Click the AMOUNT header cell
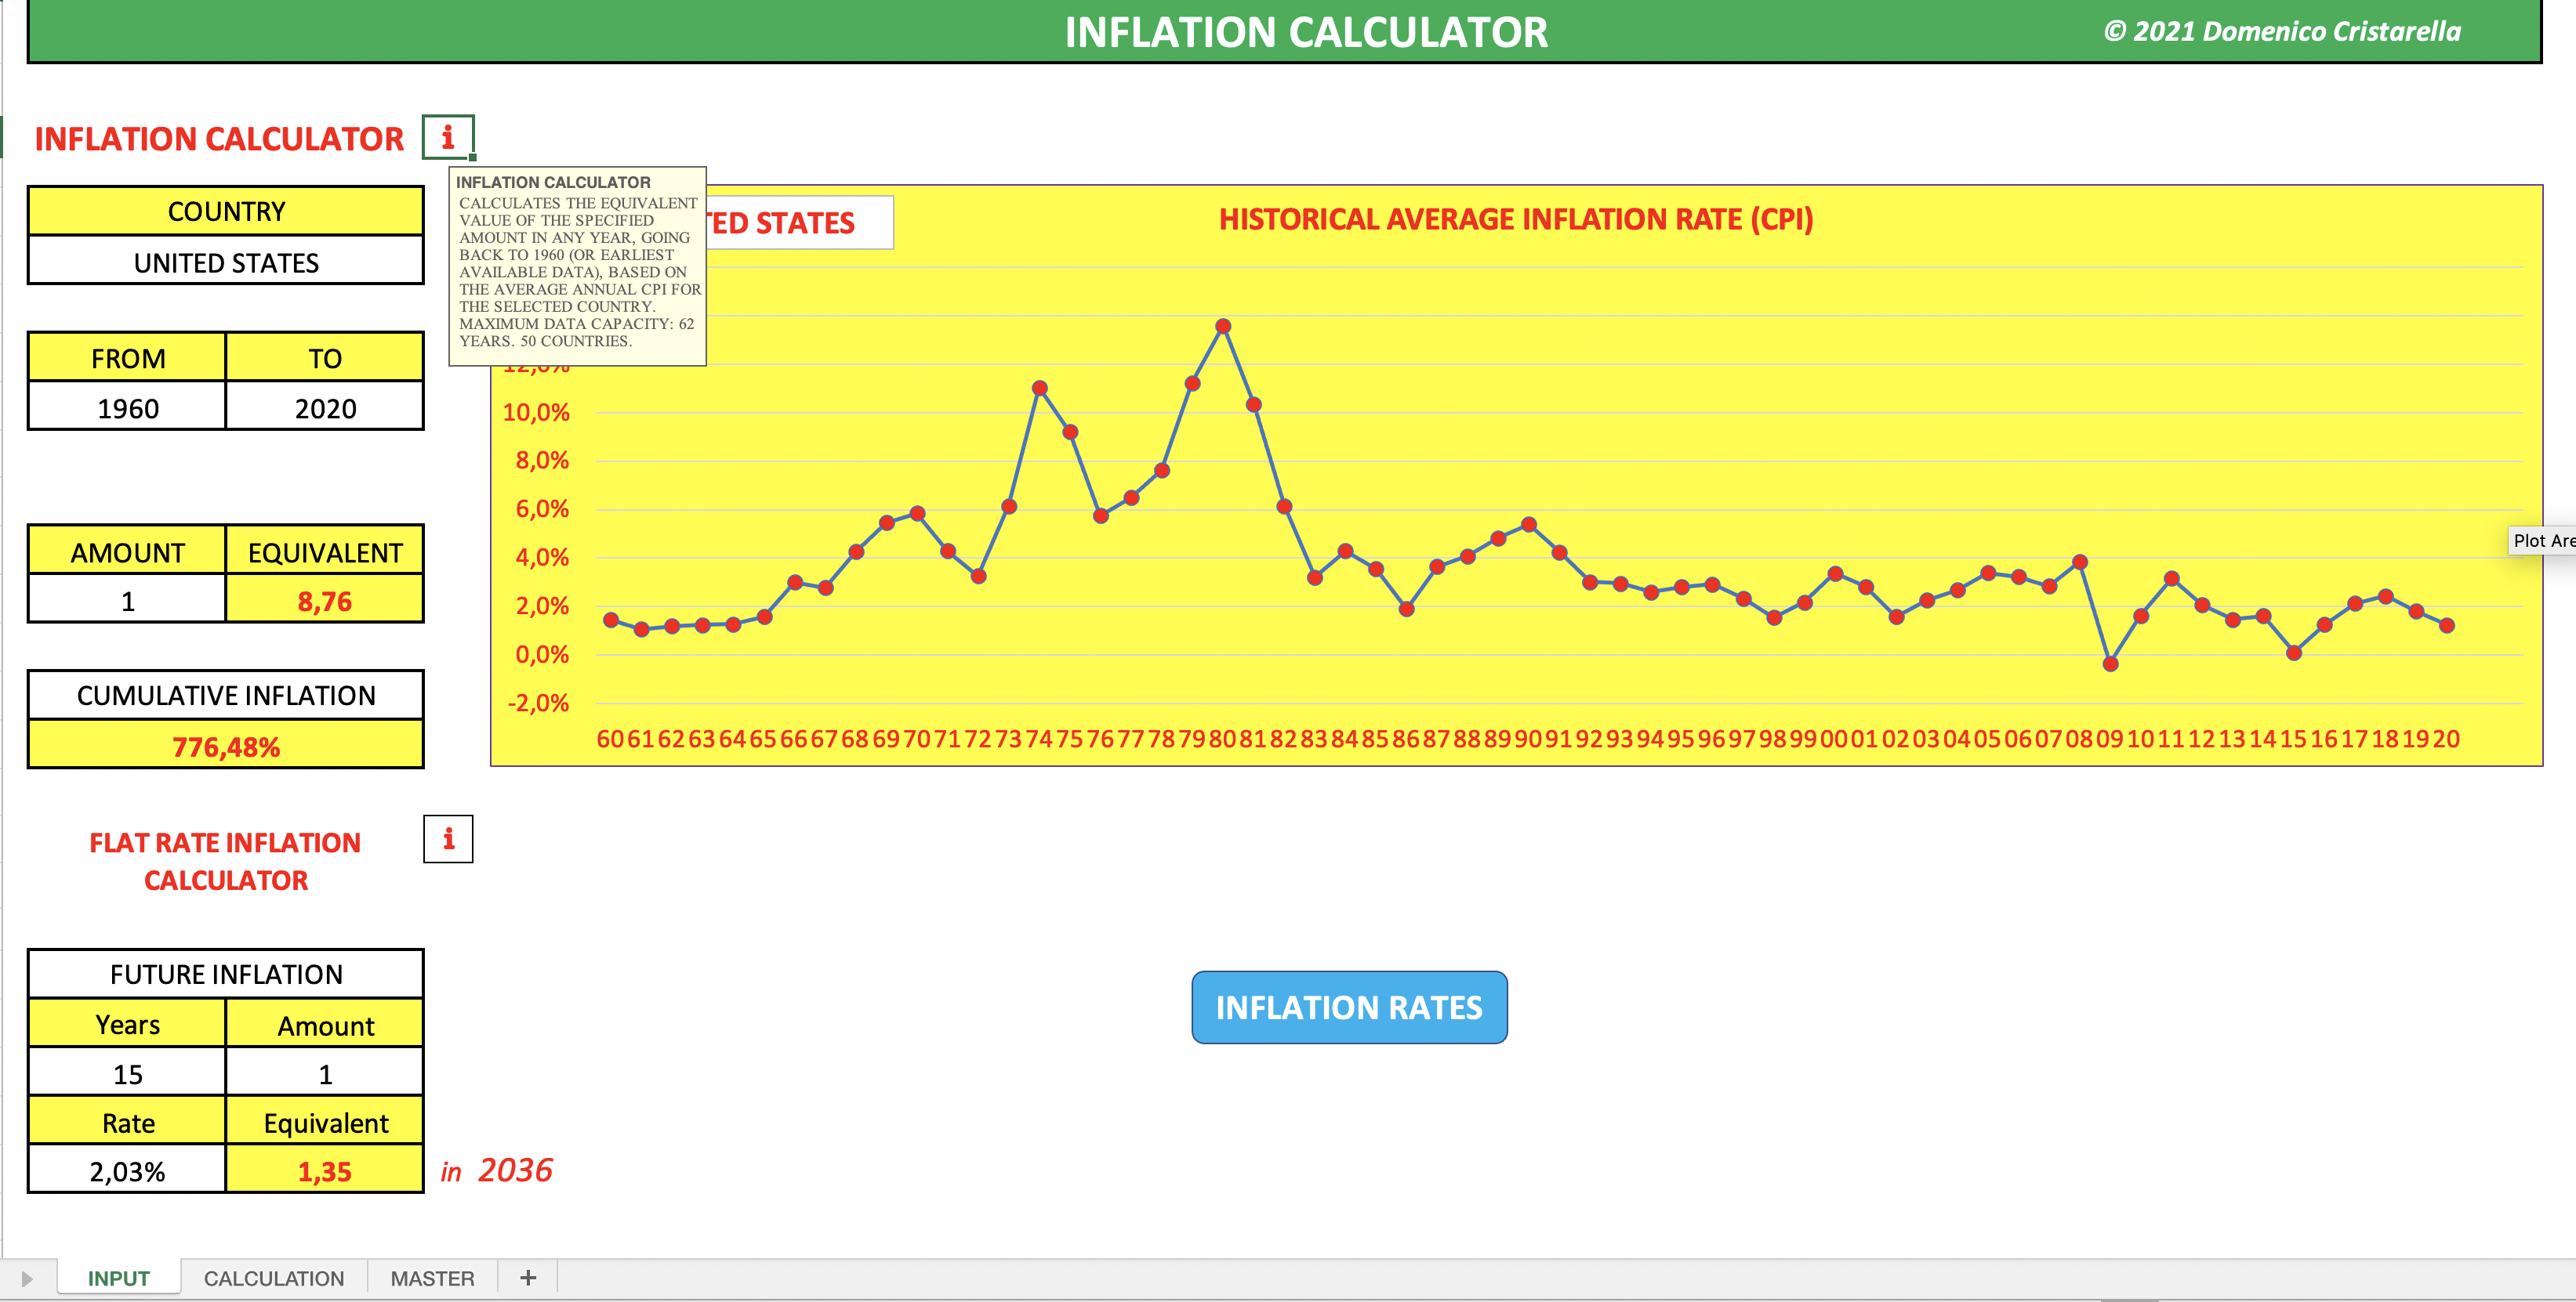 point(127,552)
